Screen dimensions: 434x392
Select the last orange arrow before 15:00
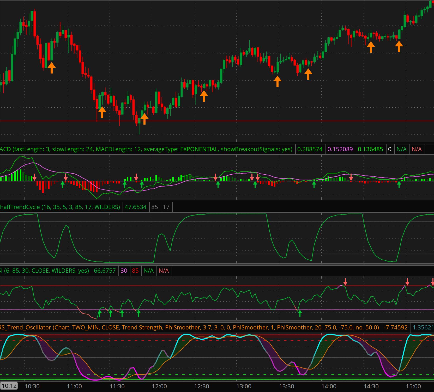(x=399, y=47)
